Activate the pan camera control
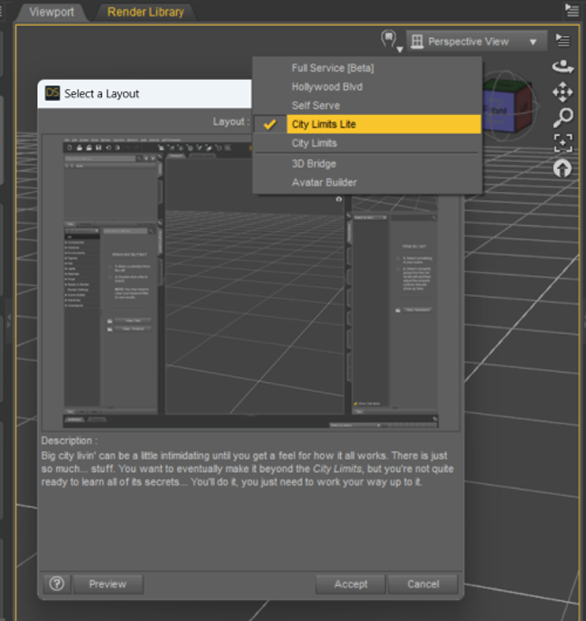The width and height of the screenshot is (586, 621). 563,92
